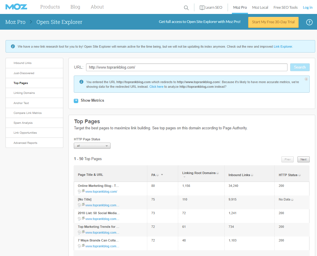Click the Moz logo
The height and width of the screenshot is (256, 317).
tap(16, 7)
